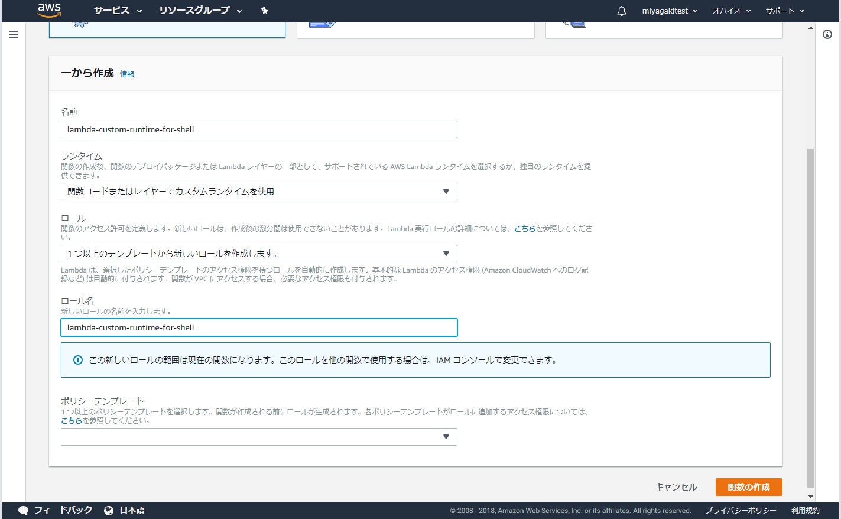The width and height of the screenshot is (841, 519).
Task: Click the AWS logo home icon
Action: pyautogui.click(x=49, y=10)
